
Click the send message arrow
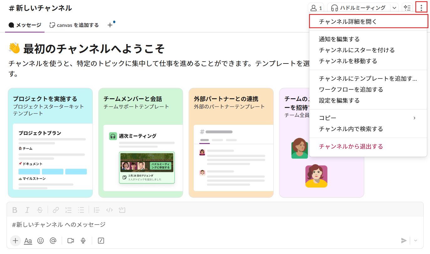pos(404,241)
